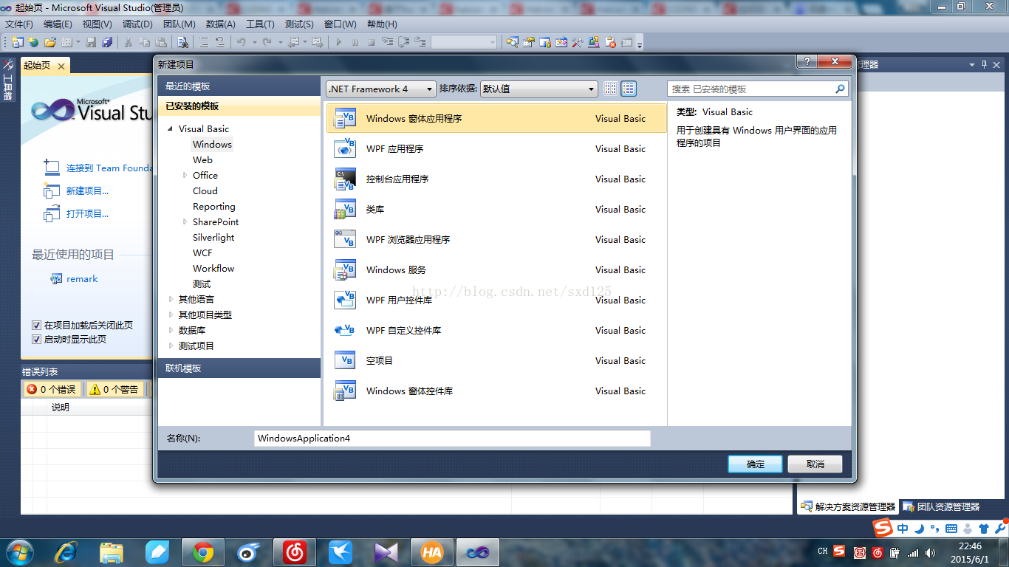Uncheck 在项目加载后关闭此页
Screen dimensions: 1009x567
pos(36,325)
